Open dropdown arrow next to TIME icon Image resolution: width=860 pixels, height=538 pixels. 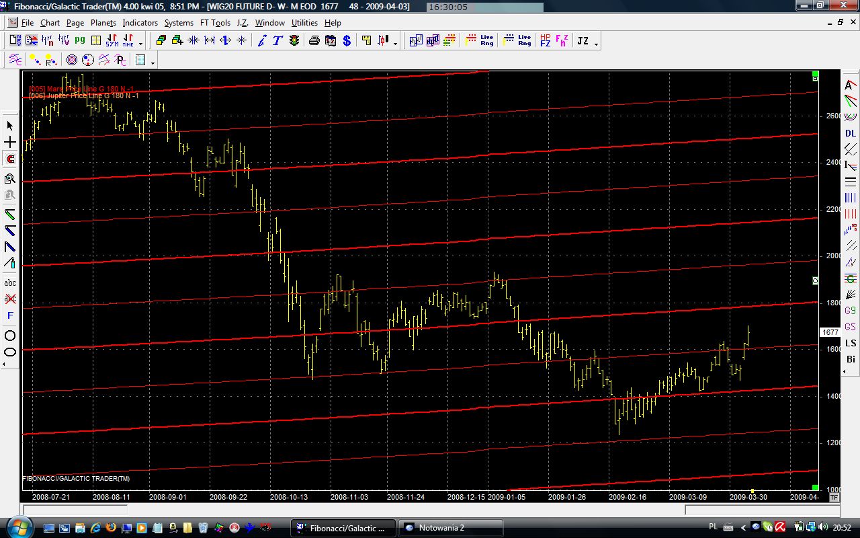[140, 43]
